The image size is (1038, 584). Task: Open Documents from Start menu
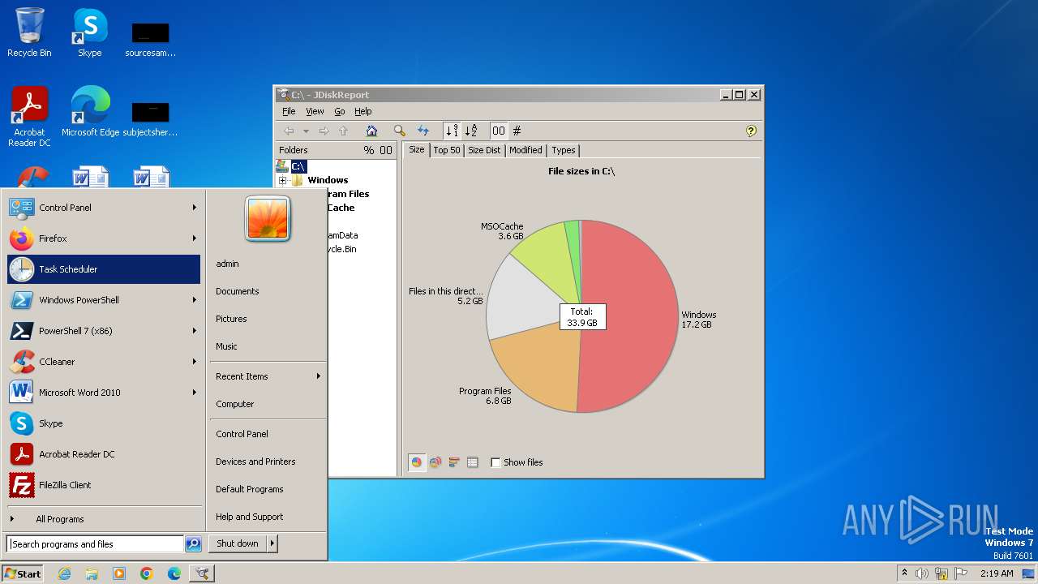click(x=238, y=291)
